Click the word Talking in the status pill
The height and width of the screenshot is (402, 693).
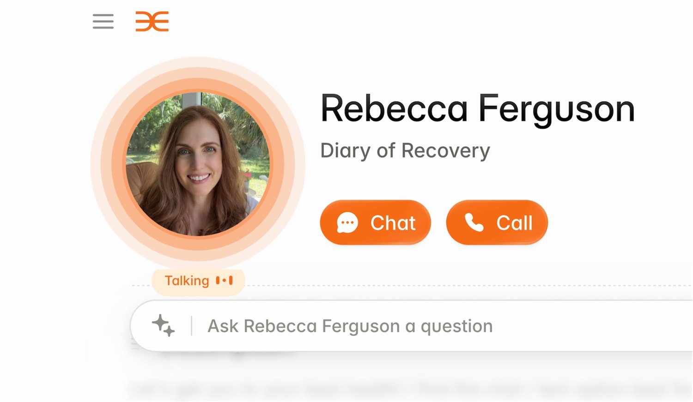[187, 281]
